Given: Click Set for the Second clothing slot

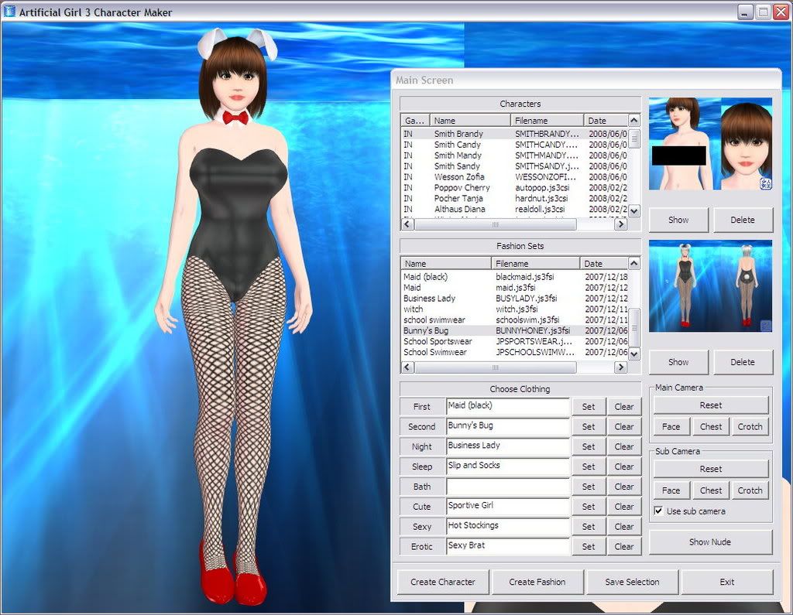Looking at the screenshot, I should tap(589, 426).
